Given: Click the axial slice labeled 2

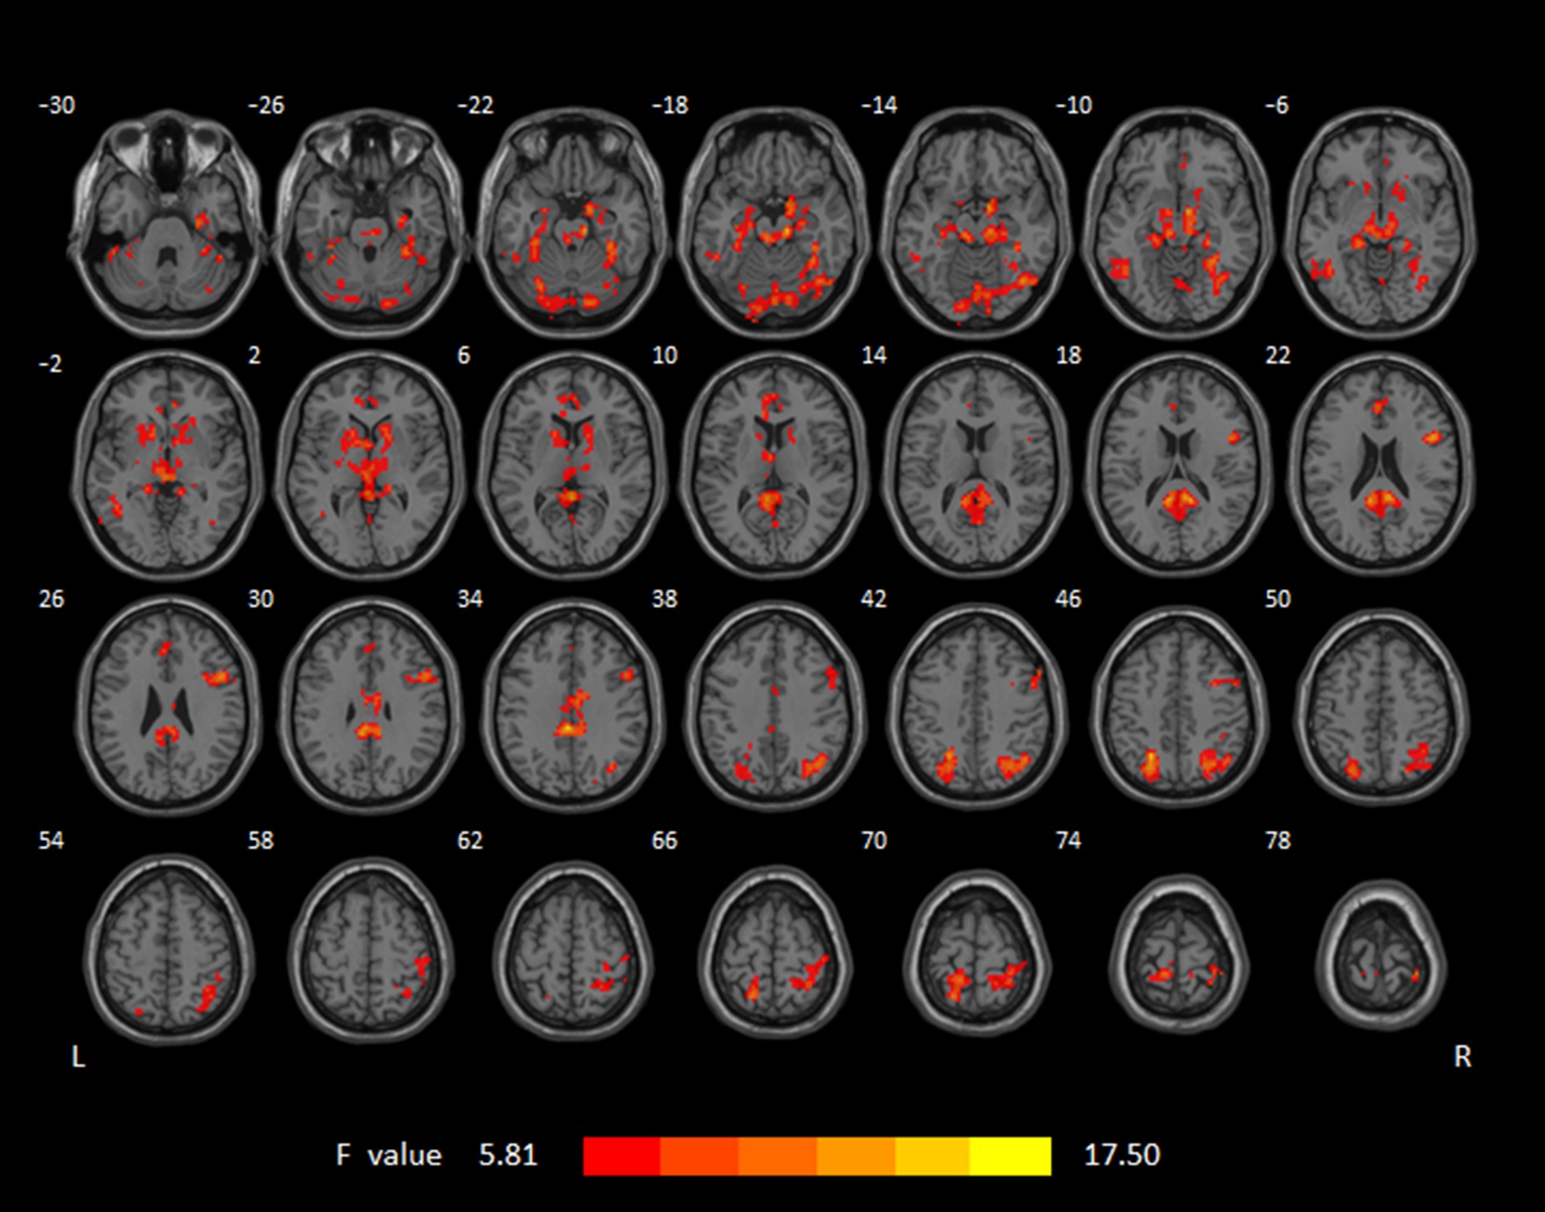Looking at the screenshot, I should 369,465.
